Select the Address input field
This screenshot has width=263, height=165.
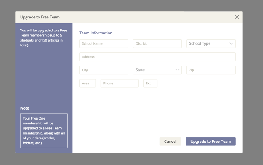(x=157, y=57)
